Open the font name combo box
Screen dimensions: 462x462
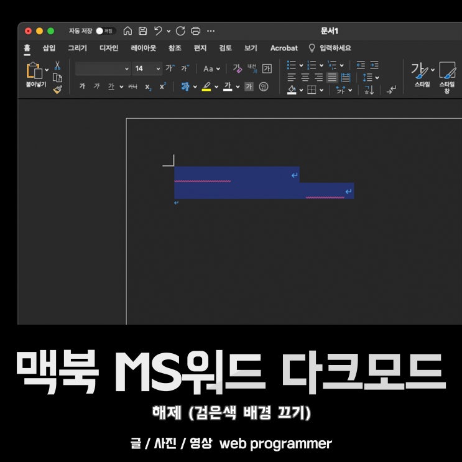[x=103, y=68]
